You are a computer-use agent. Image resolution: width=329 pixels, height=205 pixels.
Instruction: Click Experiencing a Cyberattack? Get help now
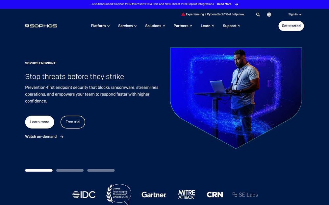click(x=215, y=14)
